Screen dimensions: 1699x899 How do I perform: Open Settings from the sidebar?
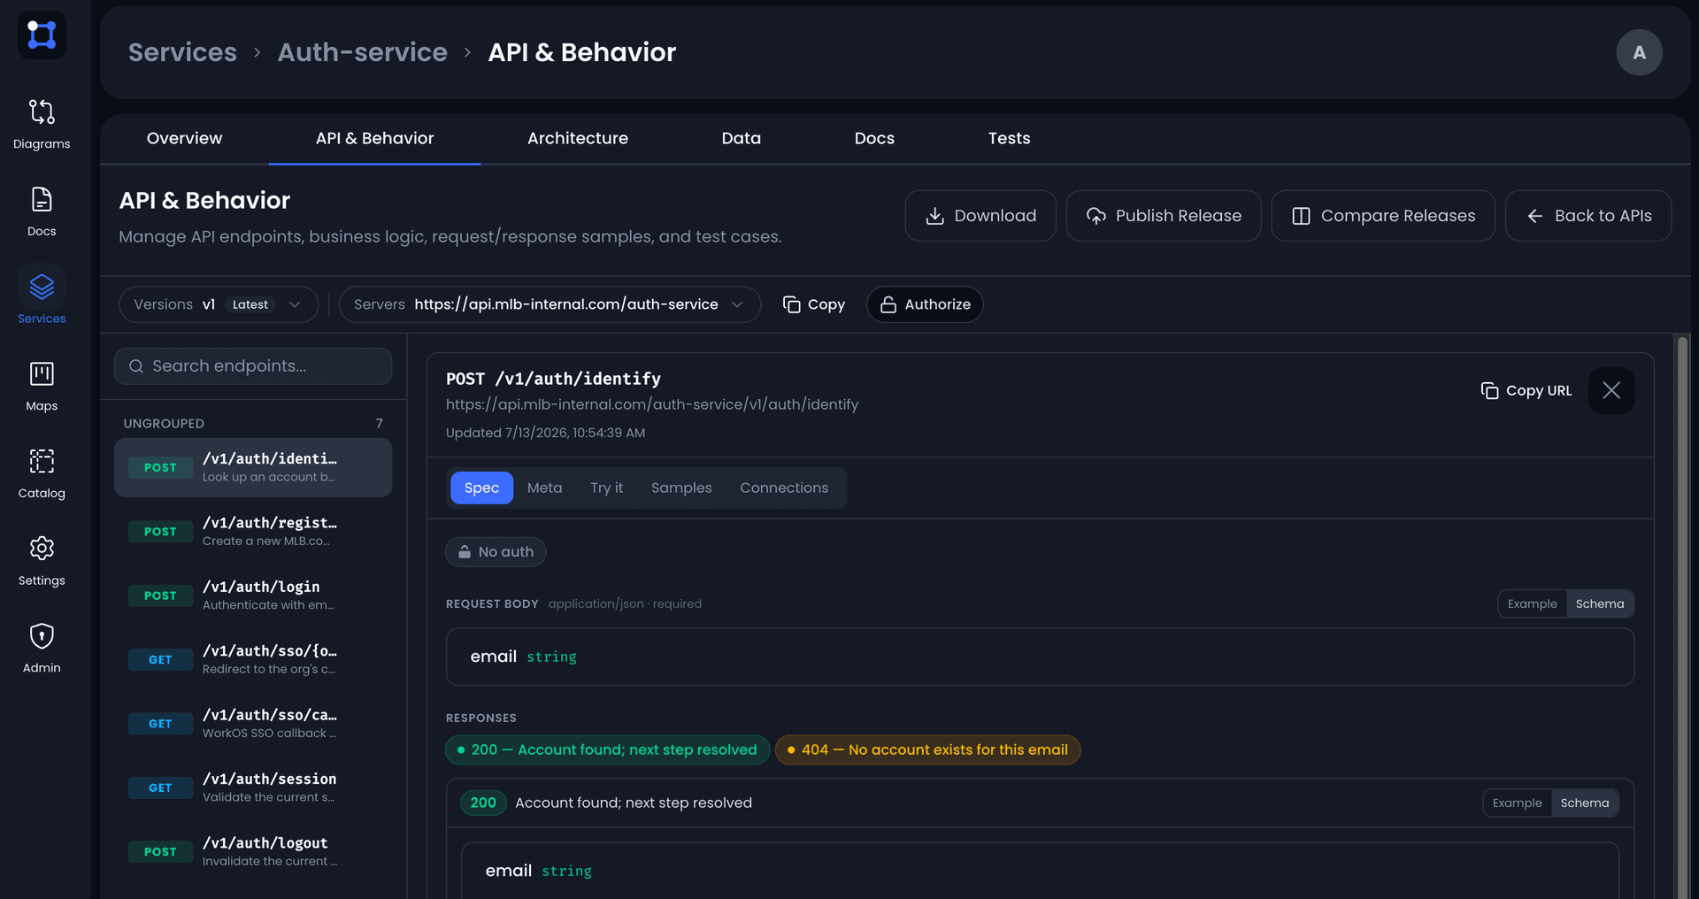pos(42,561)
